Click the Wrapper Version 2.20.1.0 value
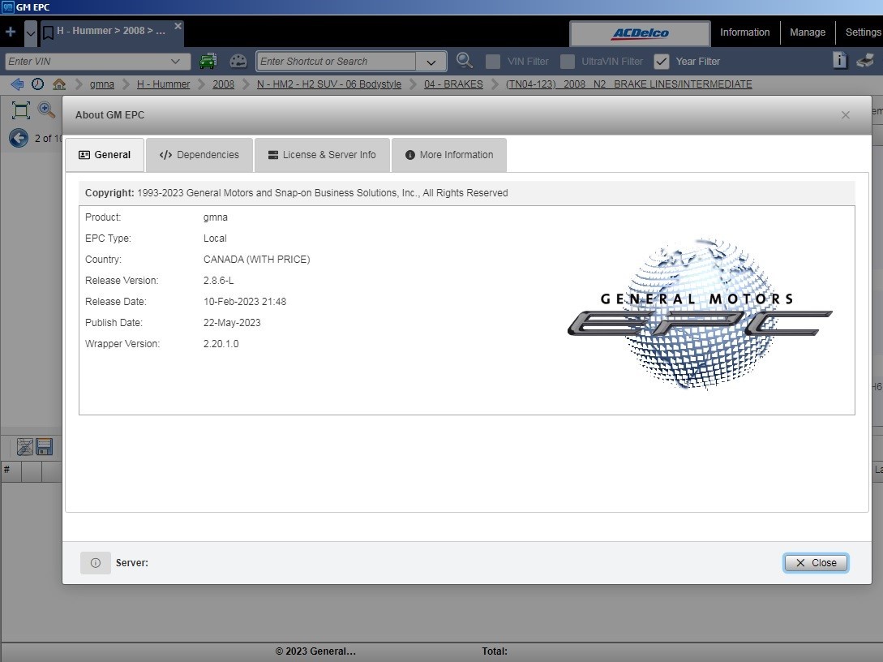The width and height of the screenshot is (883, 662). (x=221, y=344)
